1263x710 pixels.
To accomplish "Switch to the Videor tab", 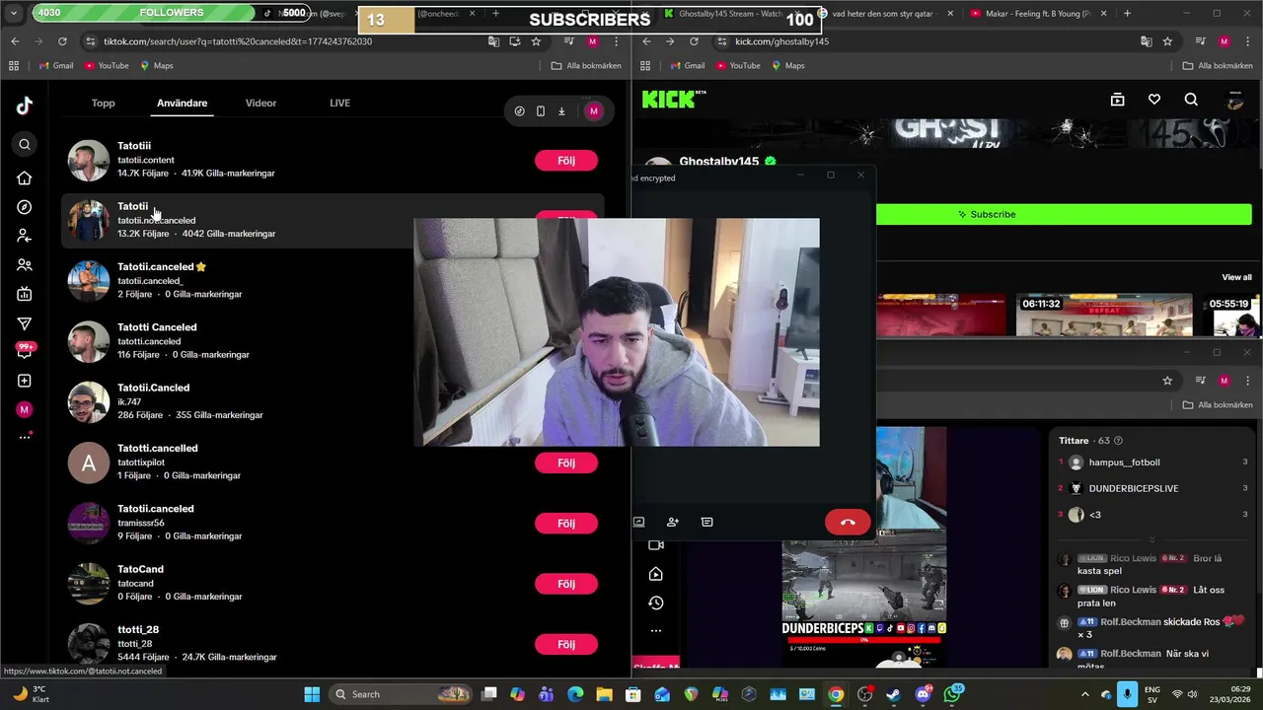I will pos(260,103).
